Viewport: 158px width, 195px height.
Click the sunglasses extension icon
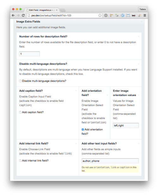pos(134,15)
